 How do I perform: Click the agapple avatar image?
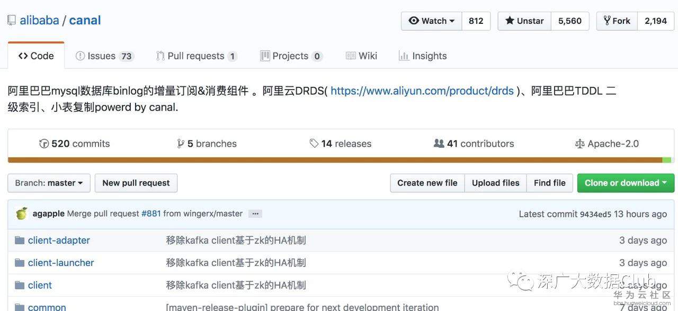click(x=22, y=214)
